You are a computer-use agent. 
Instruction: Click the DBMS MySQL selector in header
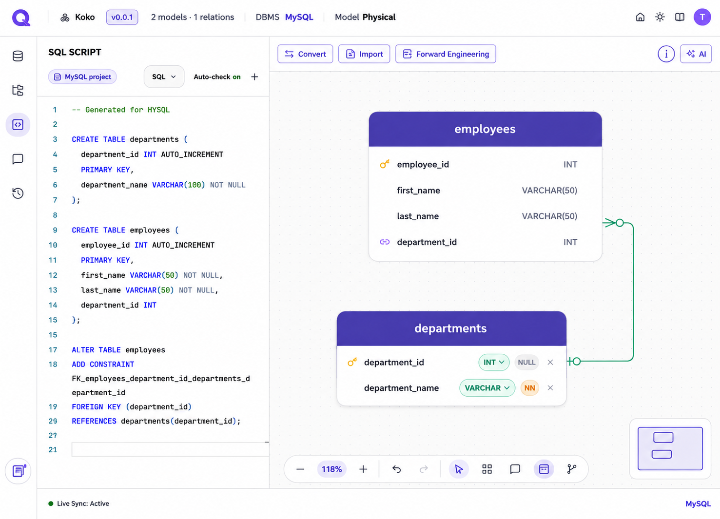pos(285,17)
